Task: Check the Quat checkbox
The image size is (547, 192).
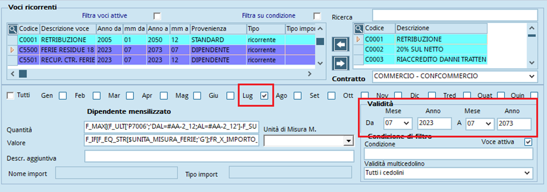Action: (501, 94)
